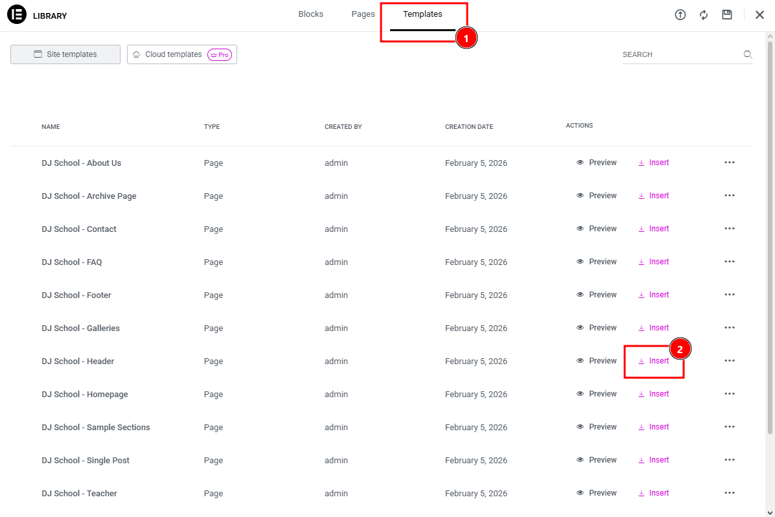Insert the DJ School - Footer template

[x=653, y=295]
